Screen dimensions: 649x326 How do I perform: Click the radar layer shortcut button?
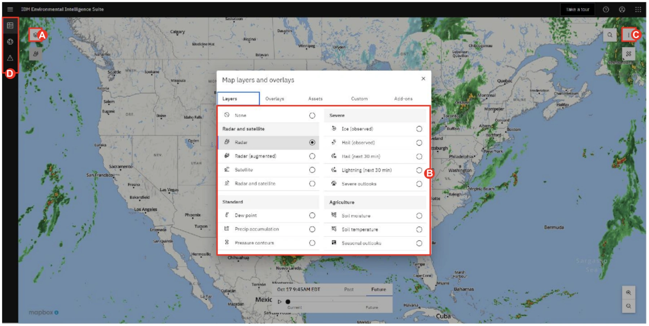35,54
